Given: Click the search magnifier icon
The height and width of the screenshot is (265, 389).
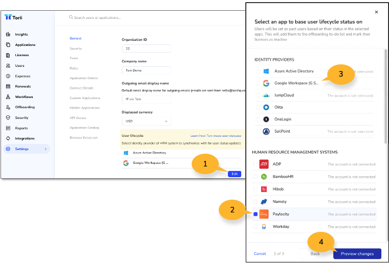Looking at the screenshot, I should coord(71,17).
